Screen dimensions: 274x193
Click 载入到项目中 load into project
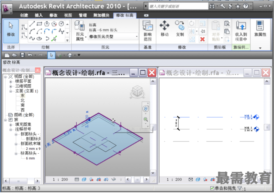click(241, 31)
